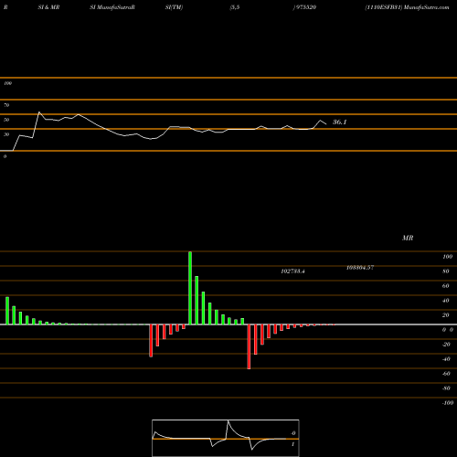The height and width of the screenshot is (457, 457).
Task: Click the MR panel title label
Action: (x=408, y=238)
